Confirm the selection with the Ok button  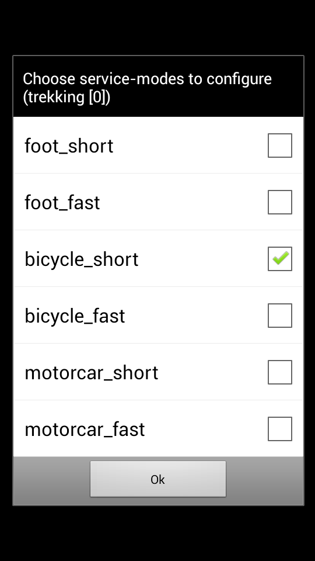tap(158, 479)
